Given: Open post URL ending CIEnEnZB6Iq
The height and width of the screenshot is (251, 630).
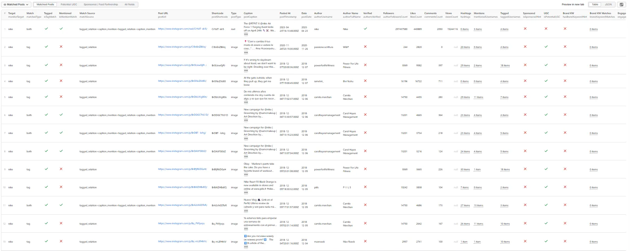Looking at the screenshot, I should point(182,47).
